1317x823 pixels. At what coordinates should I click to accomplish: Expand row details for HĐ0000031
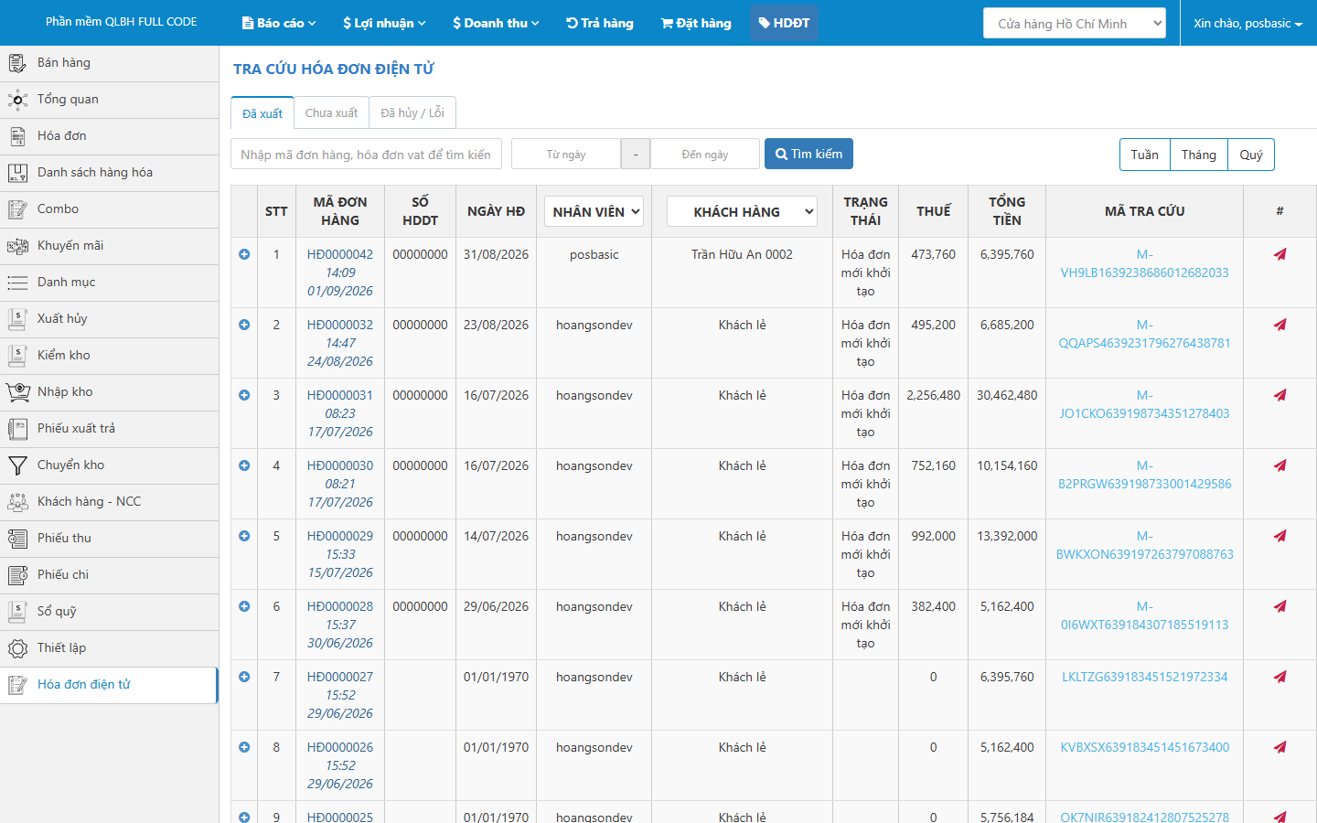[x=244, y=395]
